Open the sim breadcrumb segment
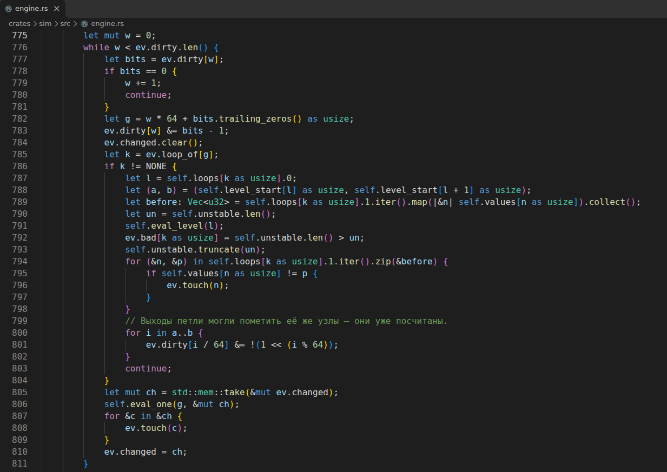The image size is (667, 472). click(45, 24)
